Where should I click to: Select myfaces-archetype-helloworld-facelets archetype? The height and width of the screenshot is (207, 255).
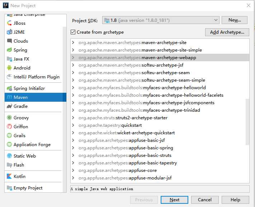pos(160,95)
